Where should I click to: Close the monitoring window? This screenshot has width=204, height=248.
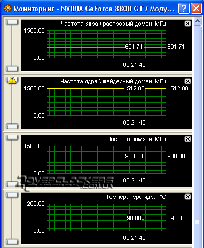(x=196, y=8)
